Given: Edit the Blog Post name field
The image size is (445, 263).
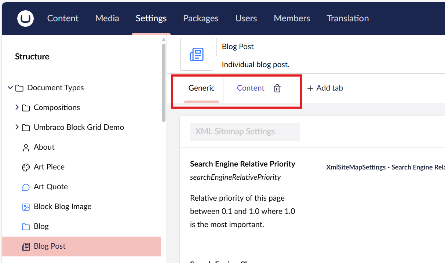Looking at the screenshot, I should click(x=331, y=47).
